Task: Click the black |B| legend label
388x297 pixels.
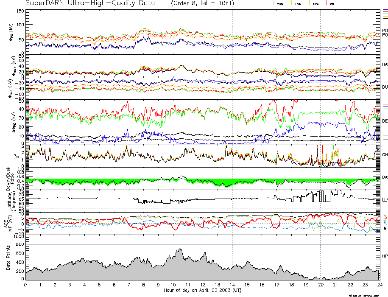Action: [385, 228]
